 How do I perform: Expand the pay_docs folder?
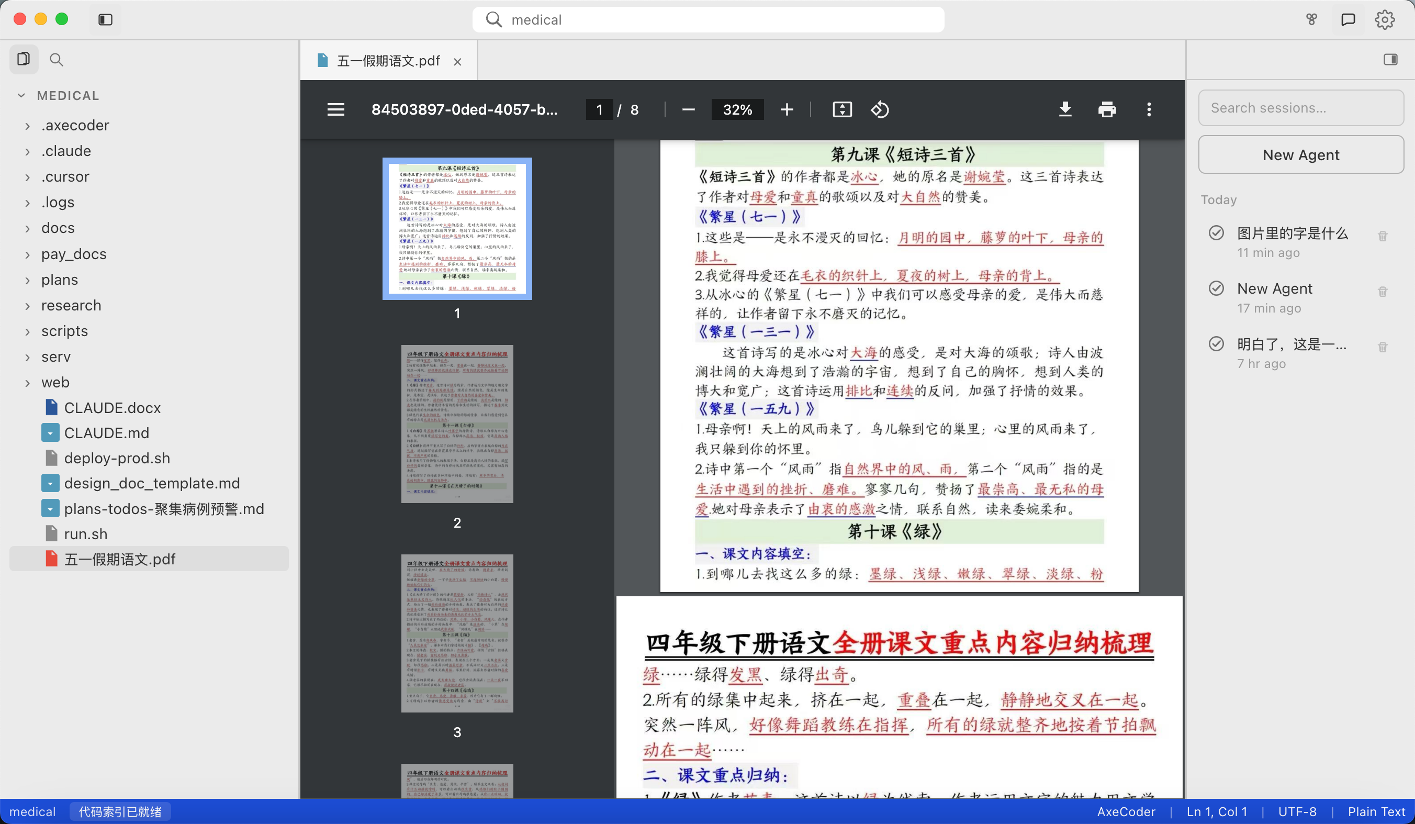pos(74,254)
